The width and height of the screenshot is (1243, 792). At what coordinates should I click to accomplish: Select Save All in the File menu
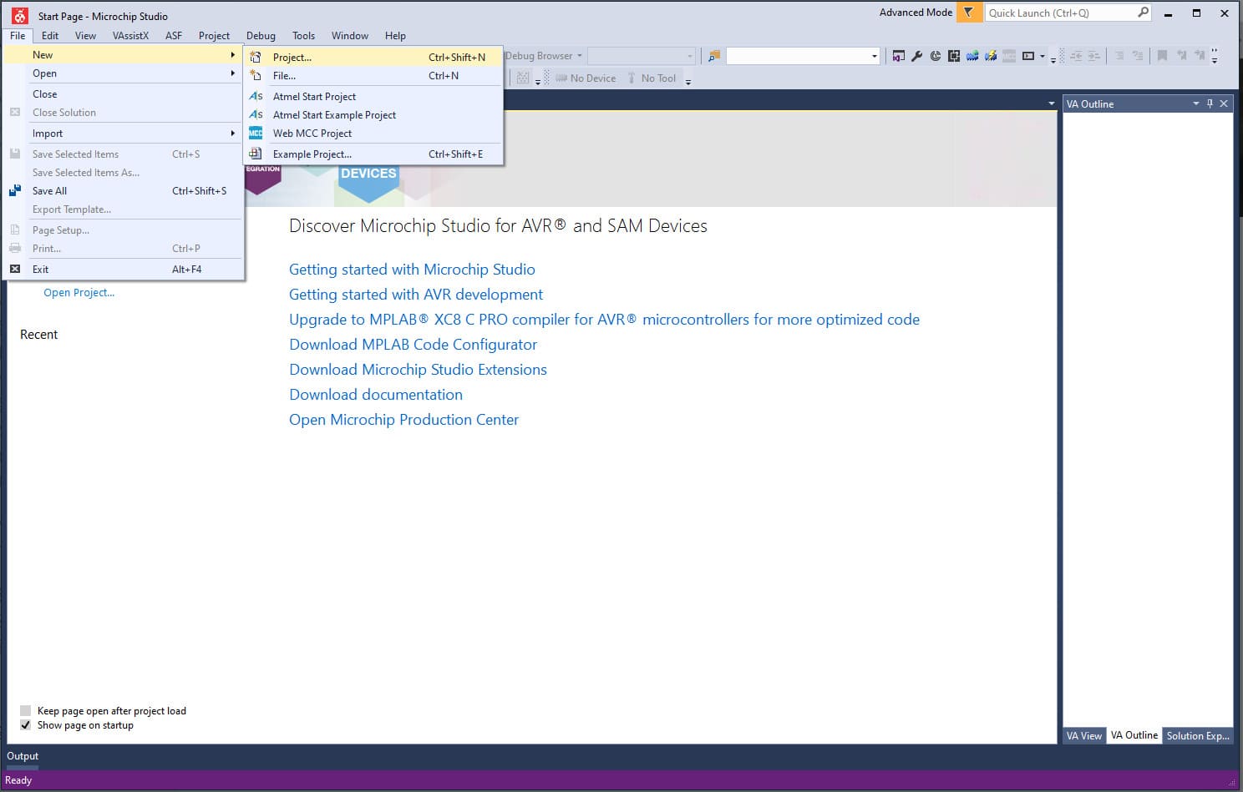pos(124,190)
